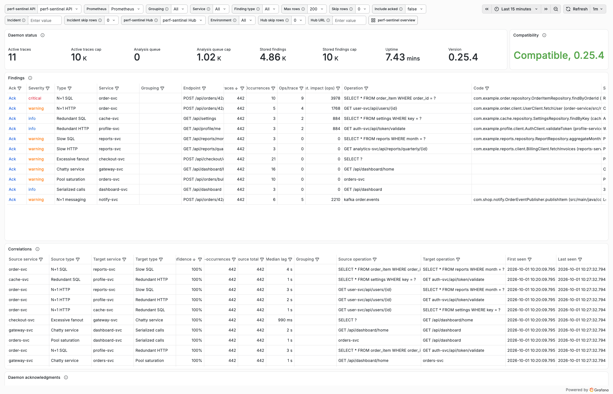Acknowledge the critical N+1 SQL finding

tap(12, 98)
